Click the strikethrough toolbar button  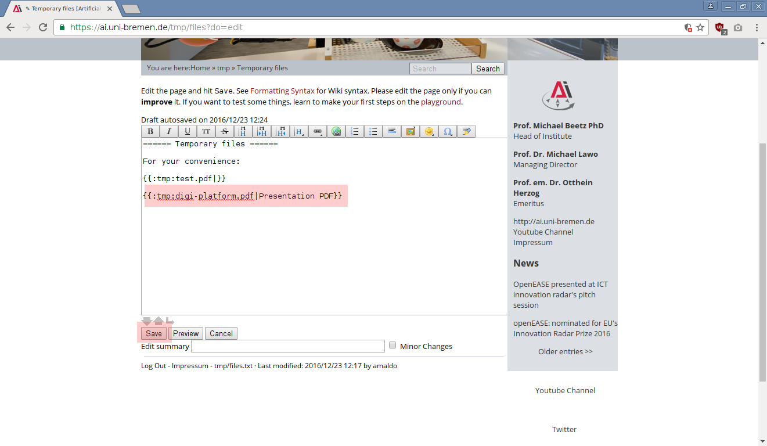[225, 131]
